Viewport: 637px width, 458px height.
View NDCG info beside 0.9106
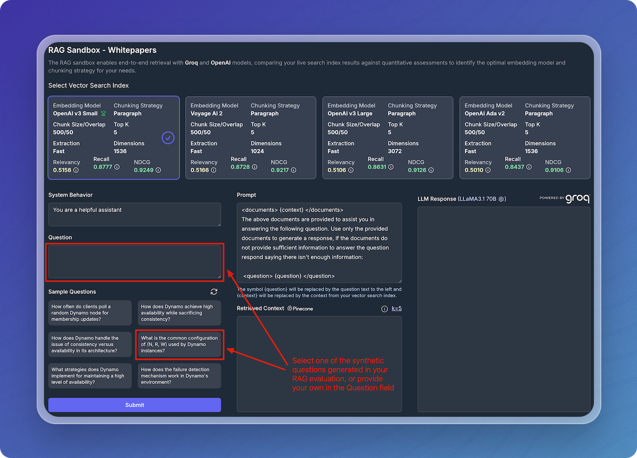click(x=568, y=170)
